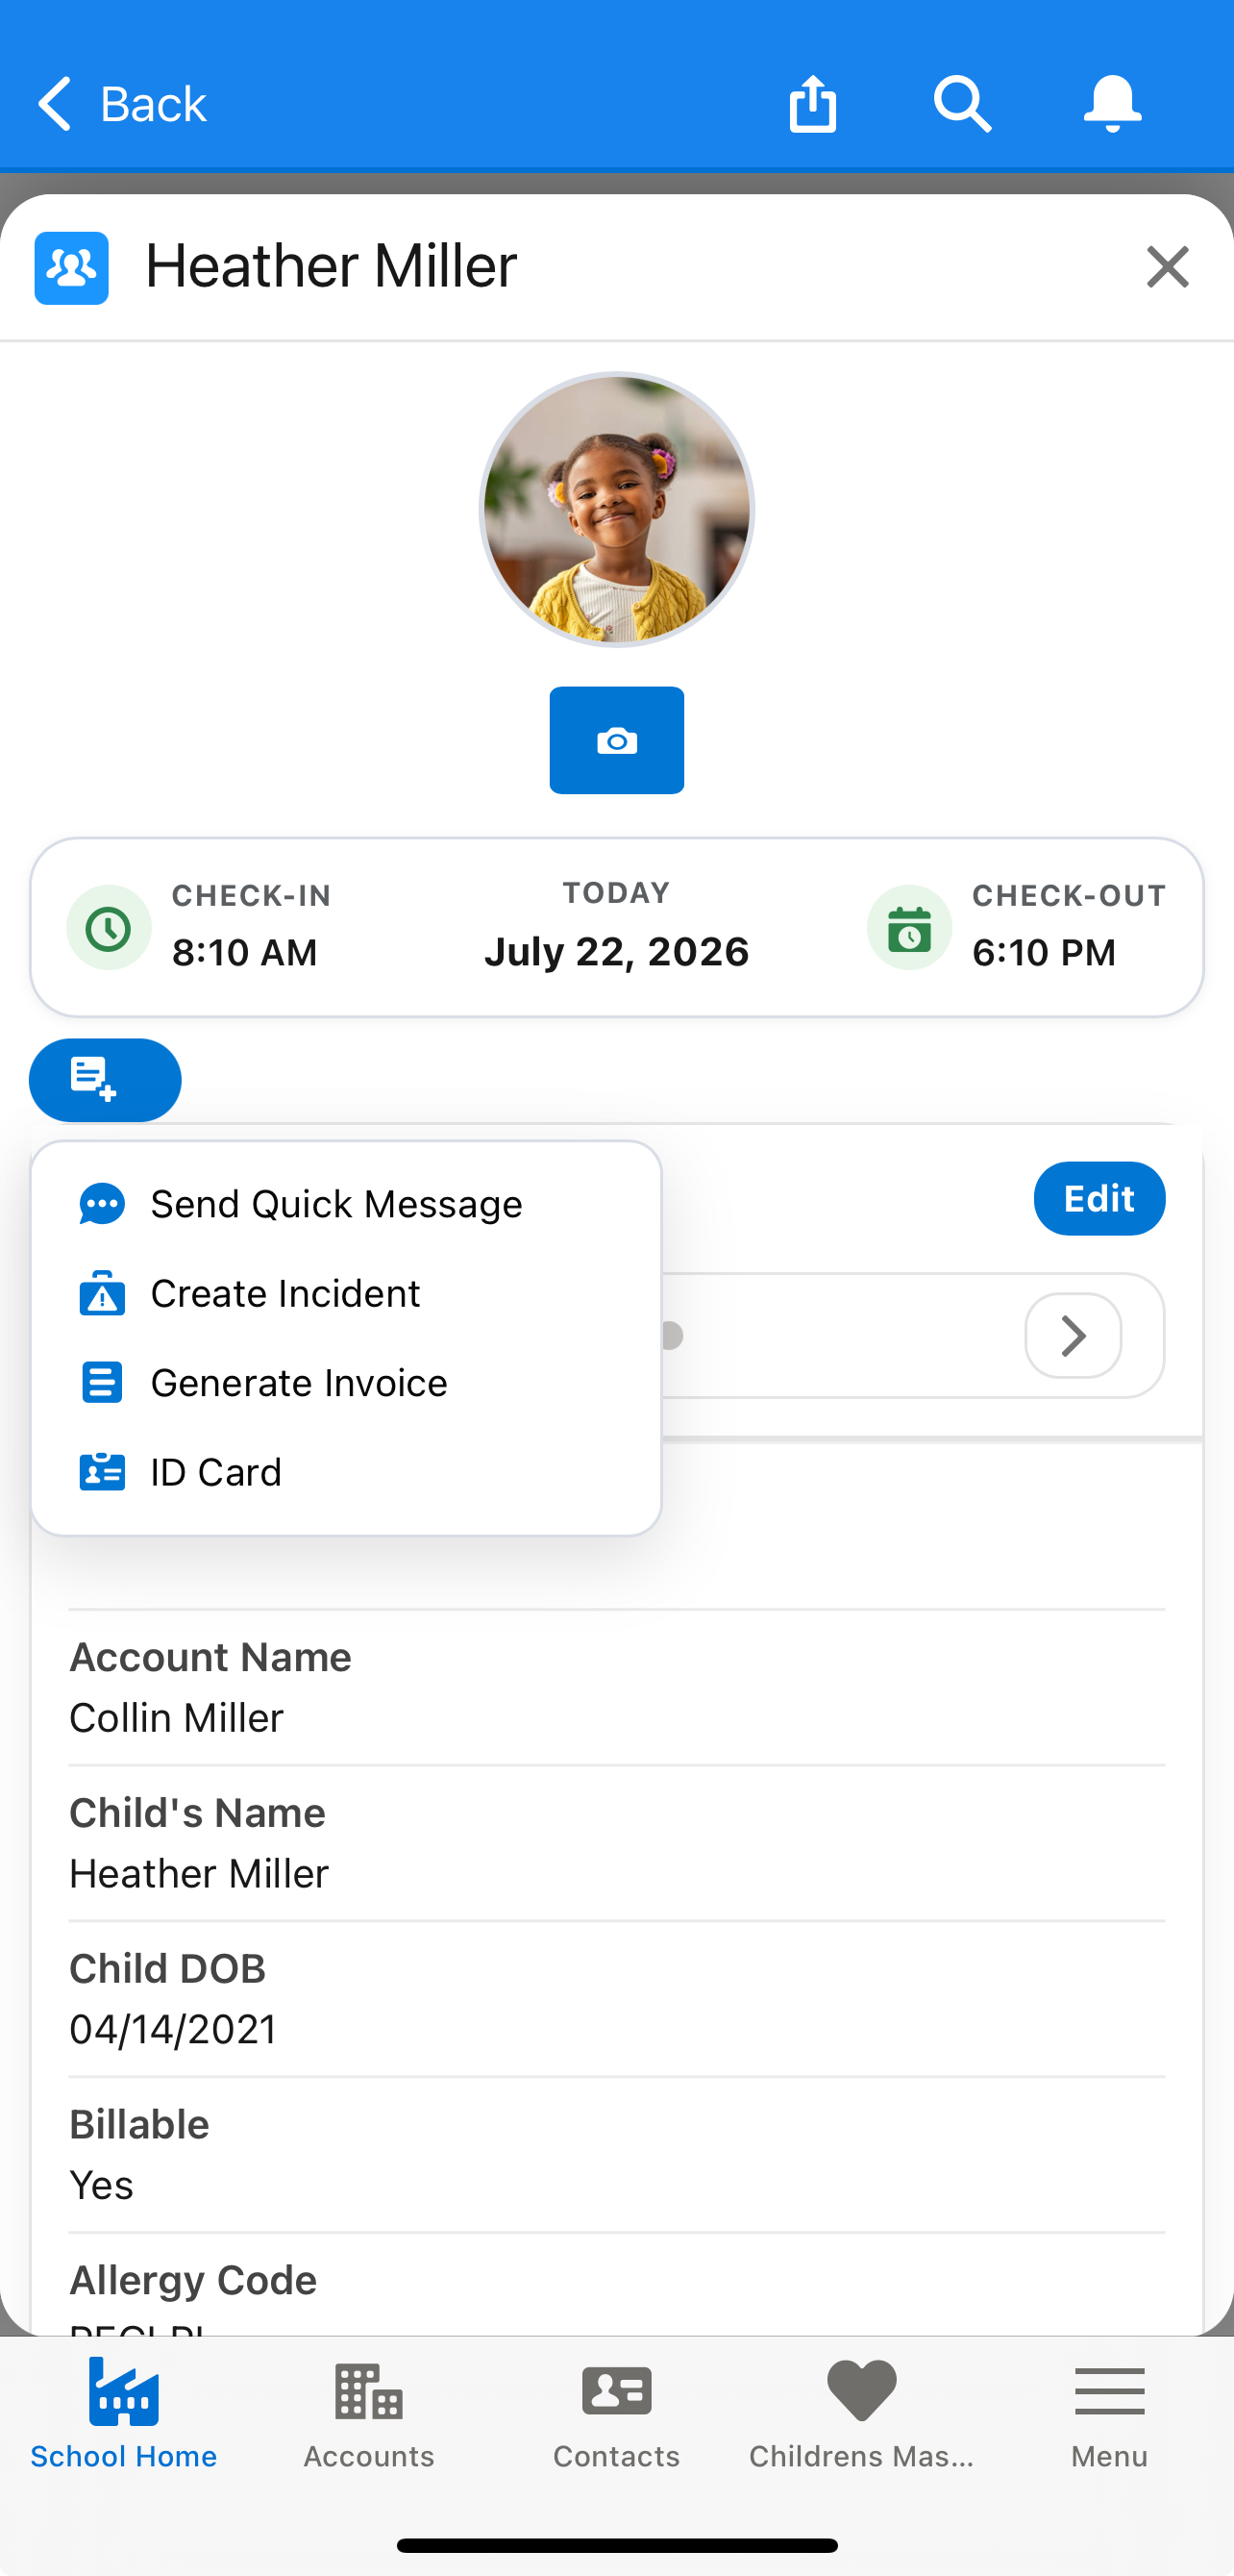This screenshot has width=1234, height=2576.
Task: Open the Contacts tab
Action: [x=616, y=2414]
